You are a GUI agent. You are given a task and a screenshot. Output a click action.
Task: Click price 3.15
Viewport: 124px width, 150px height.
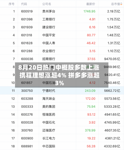92,51
